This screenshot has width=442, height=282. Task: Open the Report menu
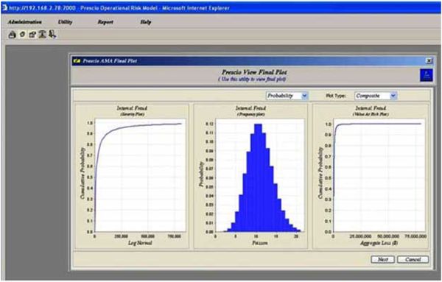pos(105,22)
